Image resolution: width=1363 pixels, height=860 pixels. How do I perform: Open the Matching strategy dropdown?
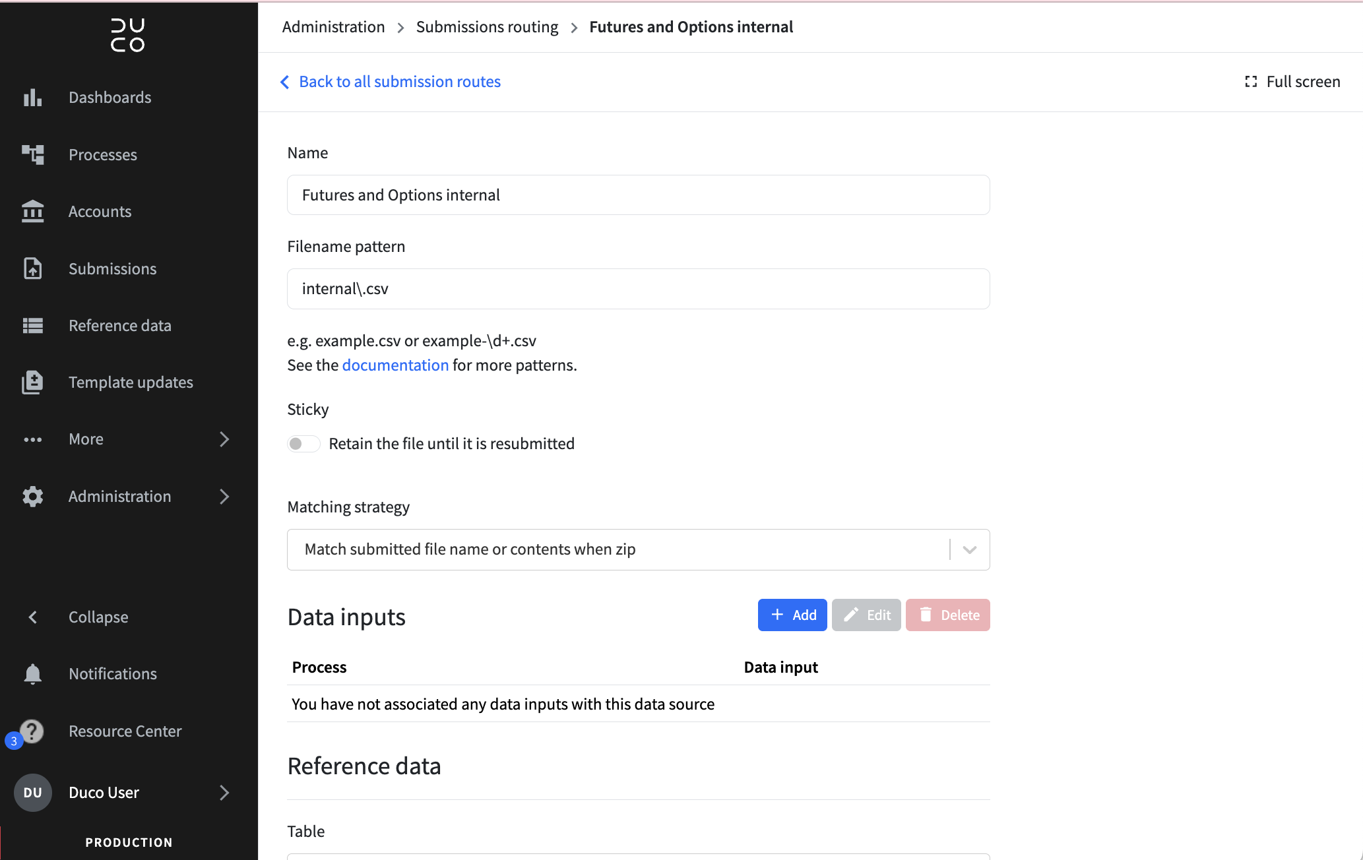638,549
